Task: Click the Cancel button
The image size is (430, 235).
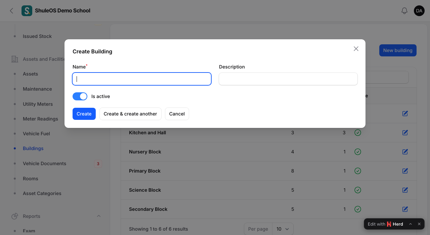Action: [177, 114]
